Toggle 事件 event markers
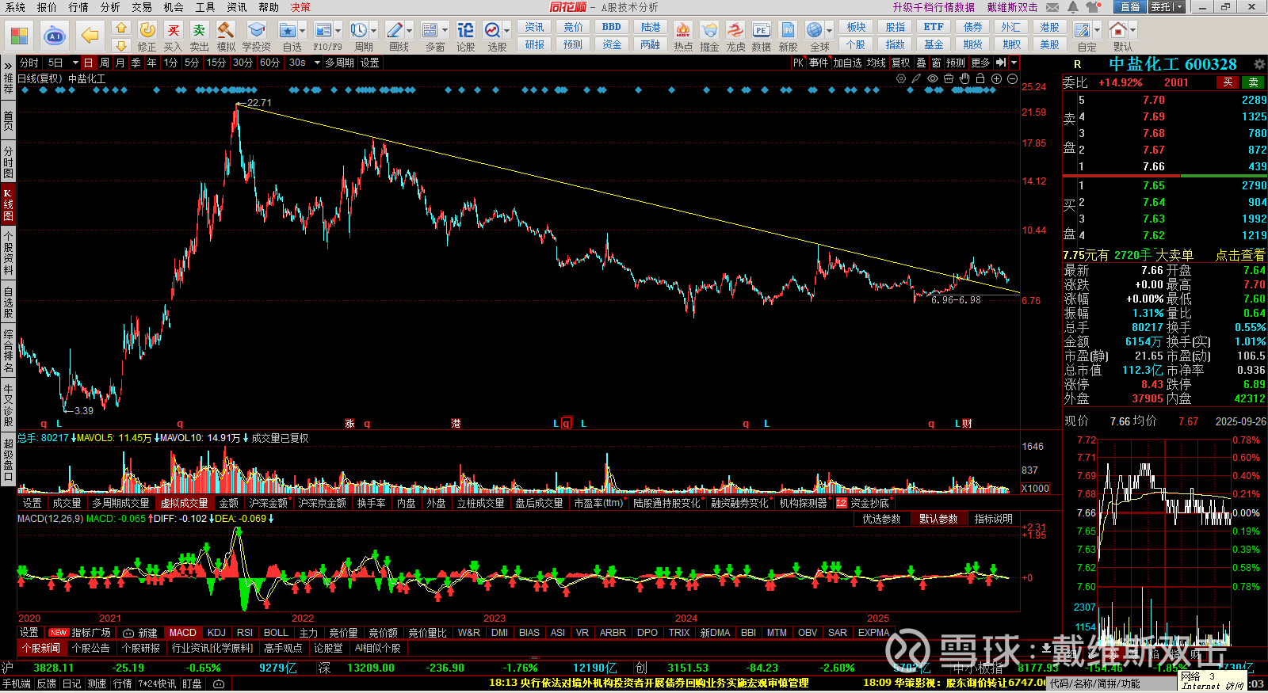Image resolution: width=1268 pixels, height=693 pixels. pyautogui.click(x=819, y=63)
